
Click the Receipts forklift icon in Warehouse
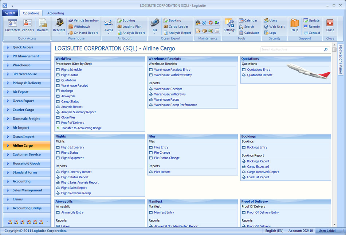[x=58, y=23]
